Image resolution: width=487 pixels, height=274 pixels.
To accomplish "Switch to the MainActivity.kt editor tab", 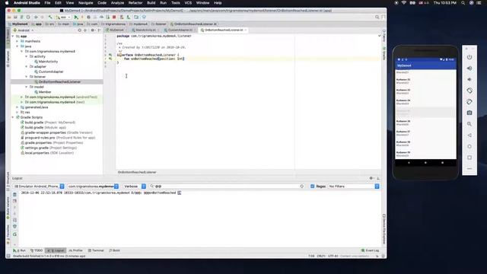I will pos(145,30).
